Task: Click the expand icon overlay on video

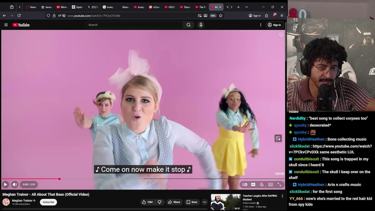Action: coord(278,138)
